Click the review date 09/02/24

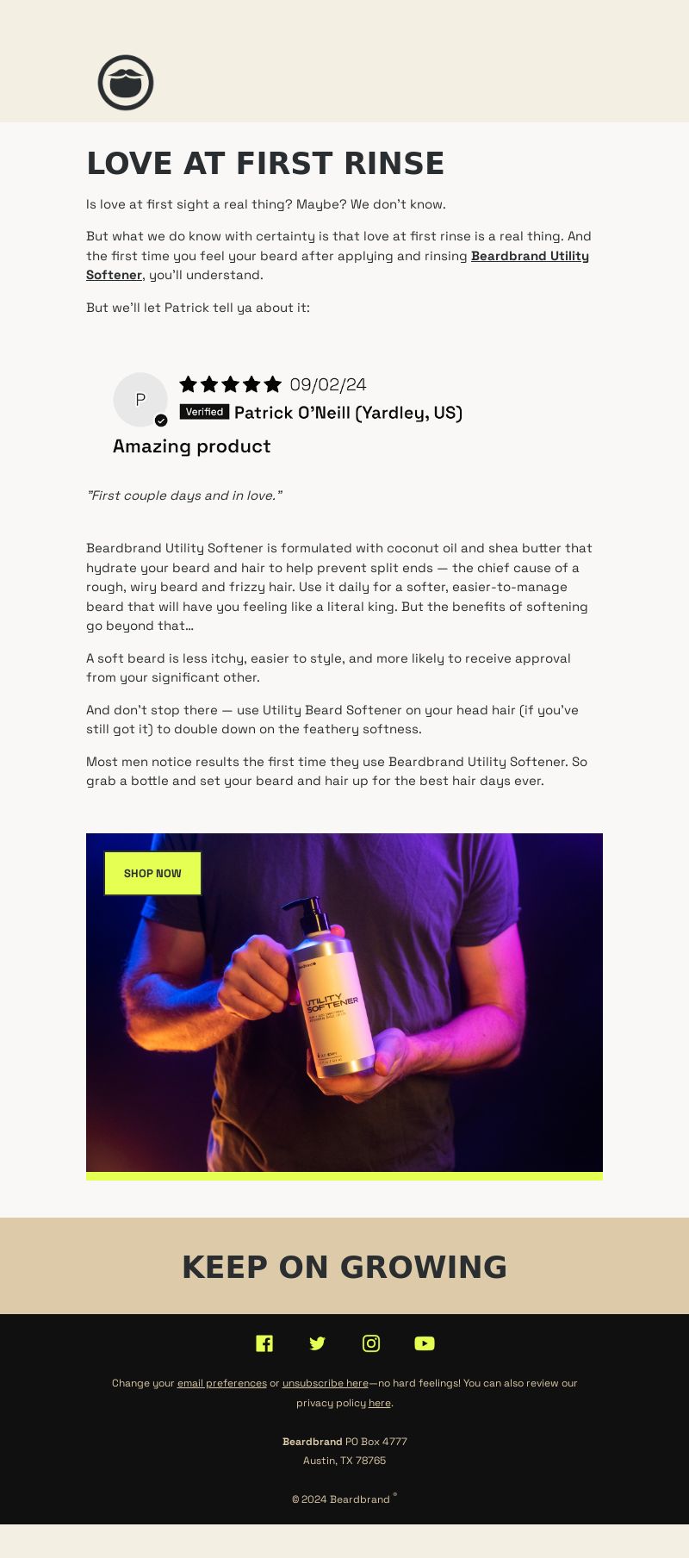click(x=328, y=384)
